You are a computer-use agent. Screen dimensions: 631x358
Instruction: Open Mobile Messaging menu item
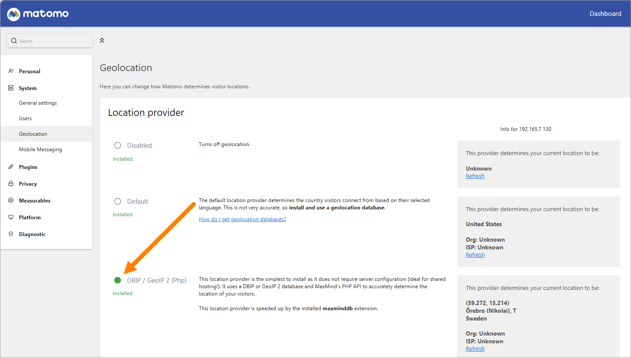pos(41,149)
